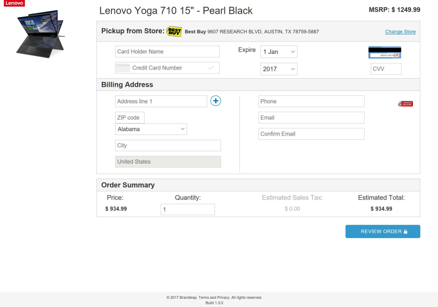Click the Estimated Sales Tax $ 0.00 value

click(x=292, y=209)
